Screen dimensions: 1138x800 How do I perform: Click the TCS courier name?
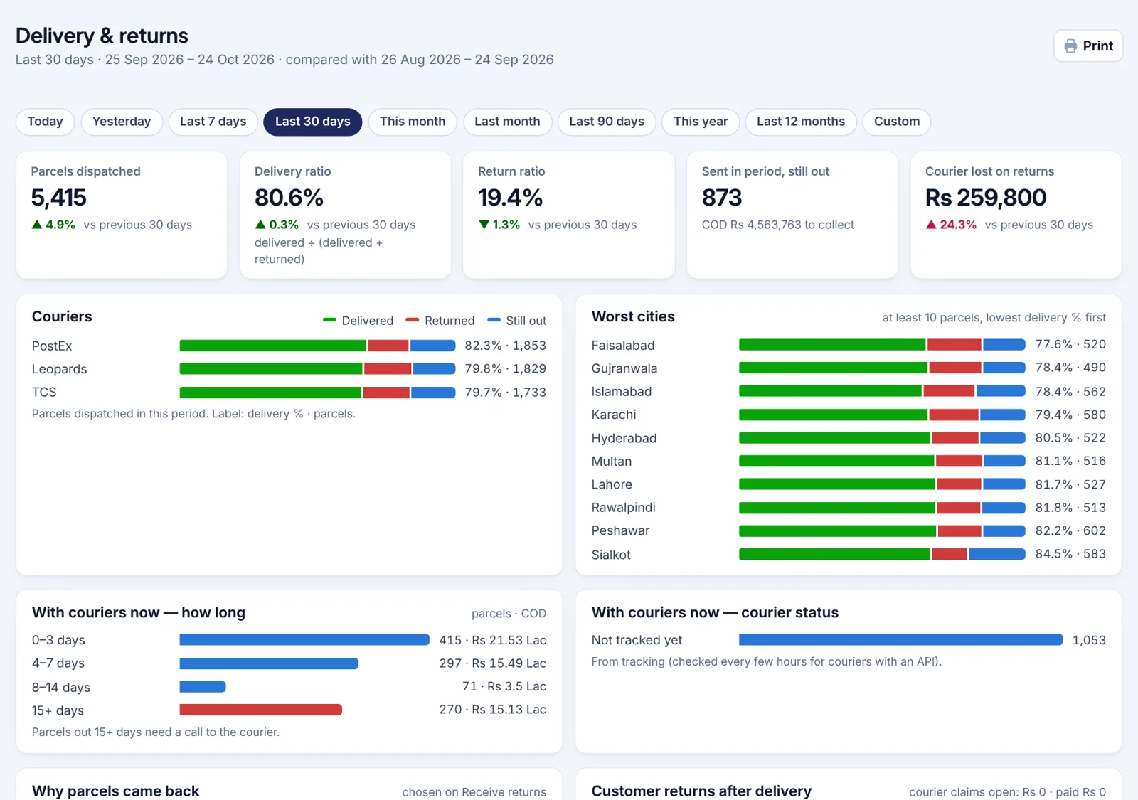[44, 393]
